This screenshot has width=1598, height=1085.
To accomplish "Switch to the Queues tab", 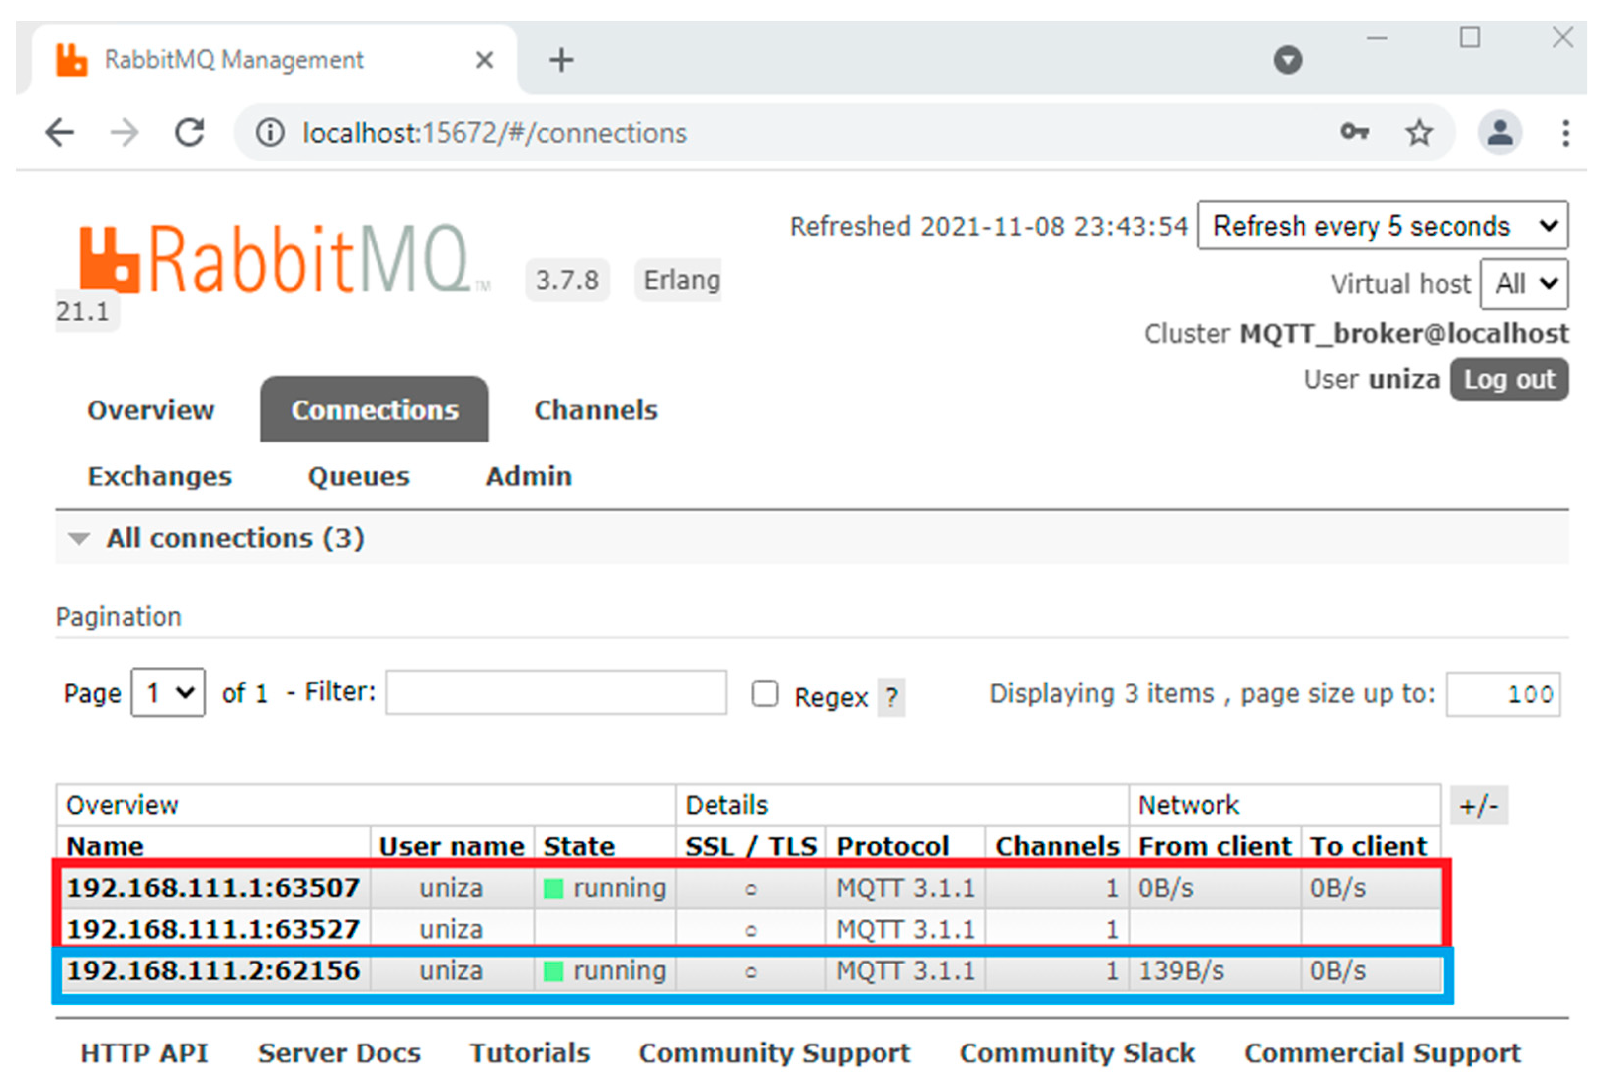I will pyautogui.click(x=358, y=476).
